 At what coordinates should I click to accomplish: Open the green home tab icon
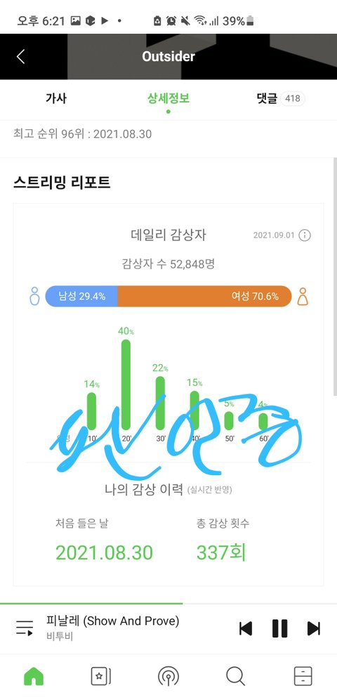34,676
